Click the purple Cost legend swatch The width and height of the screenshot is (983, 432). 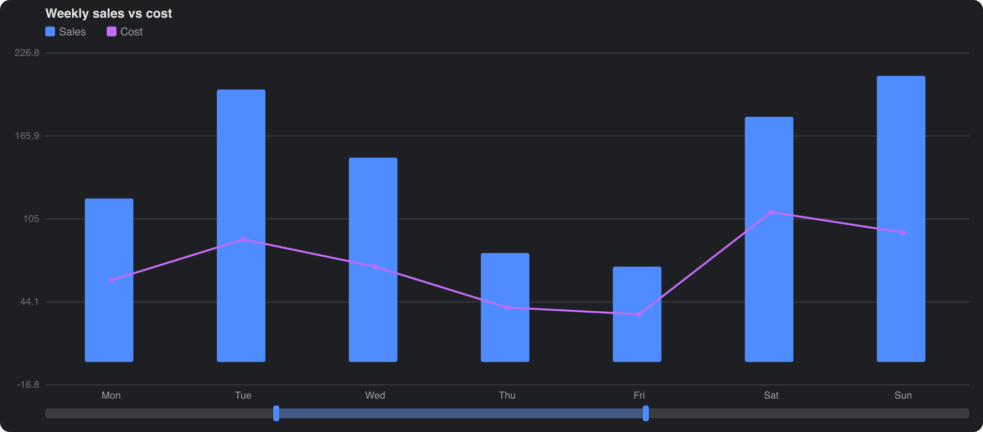point(112,31)
